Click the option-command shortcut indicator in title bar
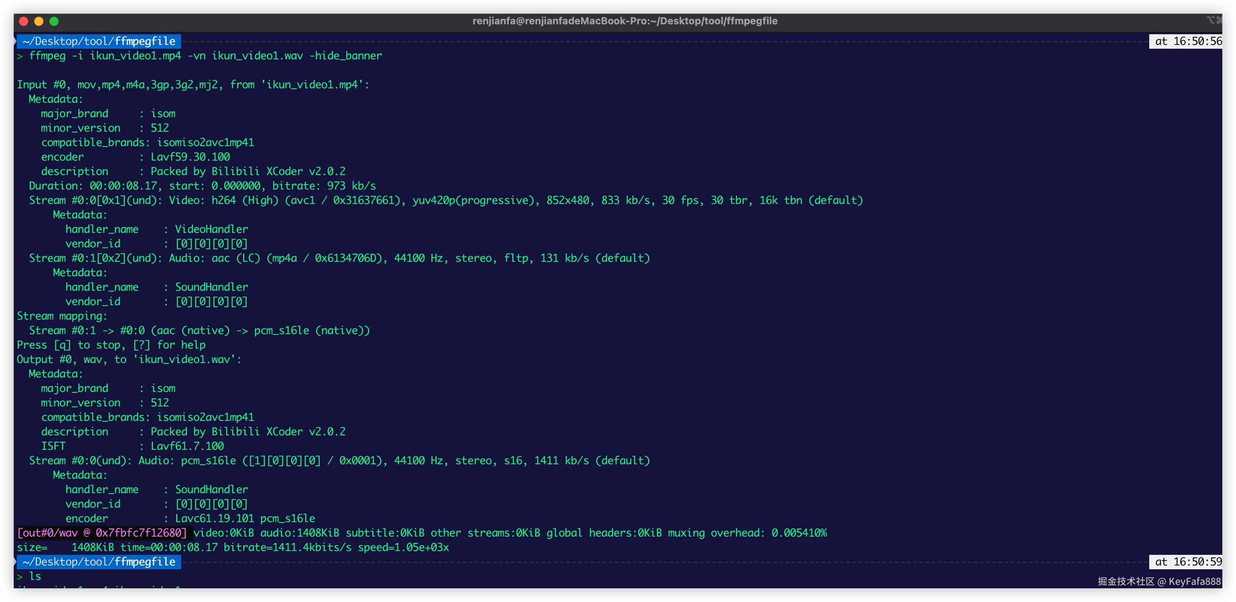1236x602 pixels. [1214, 20]
